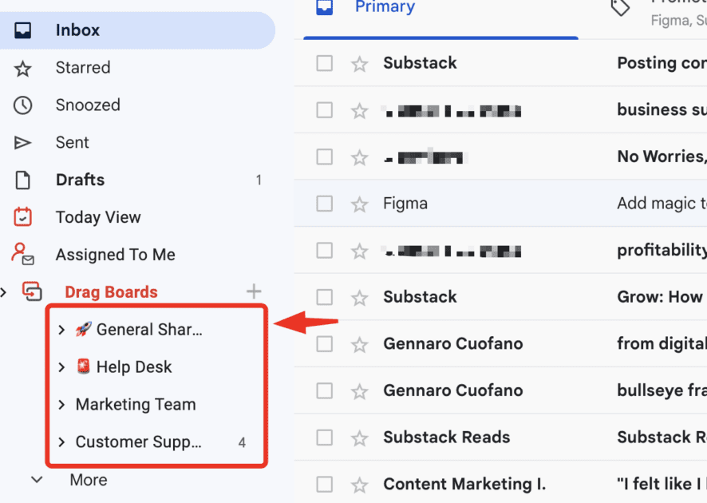Image resolution: width=707 pixels, height=503 pixels.
Task: Open the Snoozed label
Action: point(88,105)
